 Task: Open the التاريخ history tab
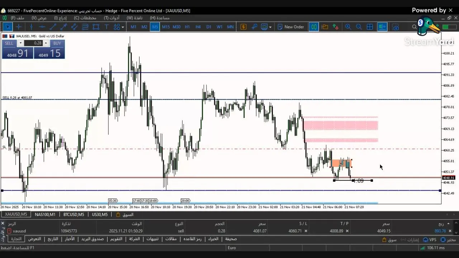click(x=53, y=239)
